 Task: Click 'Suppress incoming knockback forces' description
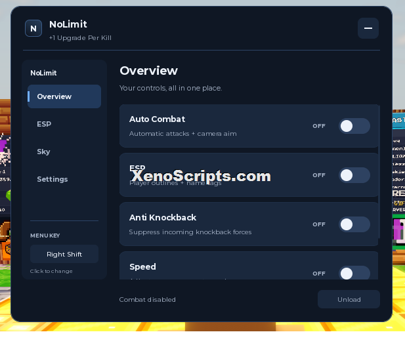click(x=190, y=232)
